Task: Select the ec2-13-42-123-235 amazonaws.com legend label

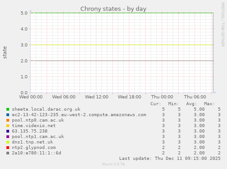Action: click(x=79, y=115)
